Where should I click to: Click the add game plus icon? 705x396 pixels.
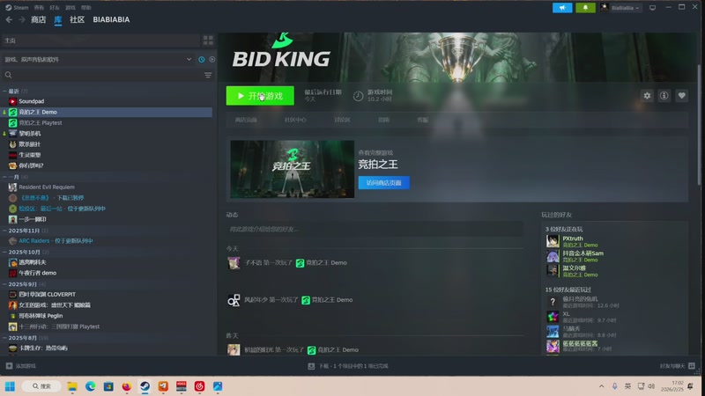tap(9, 366)
